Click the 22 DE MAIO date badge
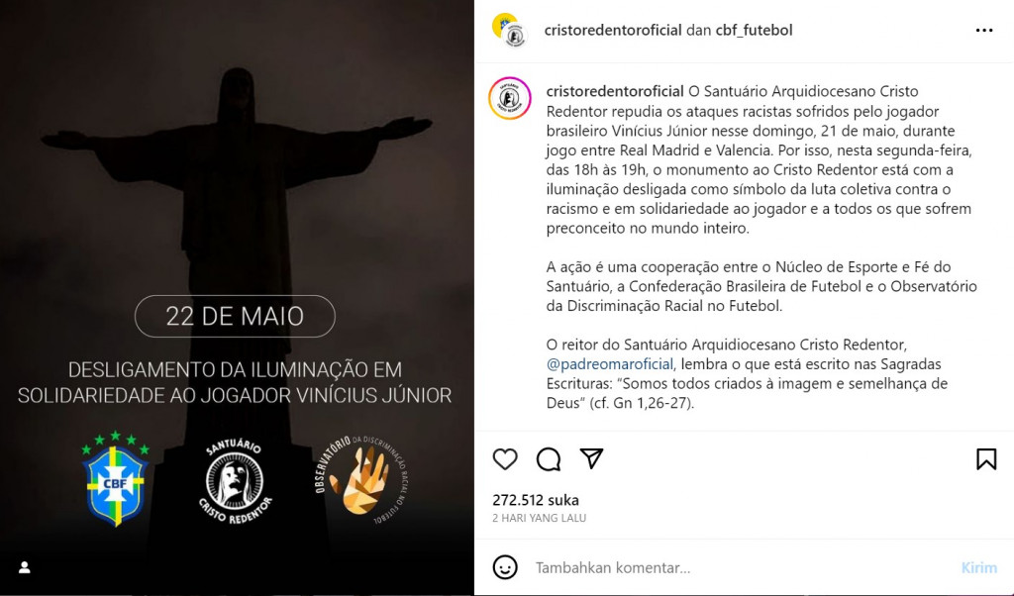The width and height of the screenshot is (1014, 596). point(235,316)
